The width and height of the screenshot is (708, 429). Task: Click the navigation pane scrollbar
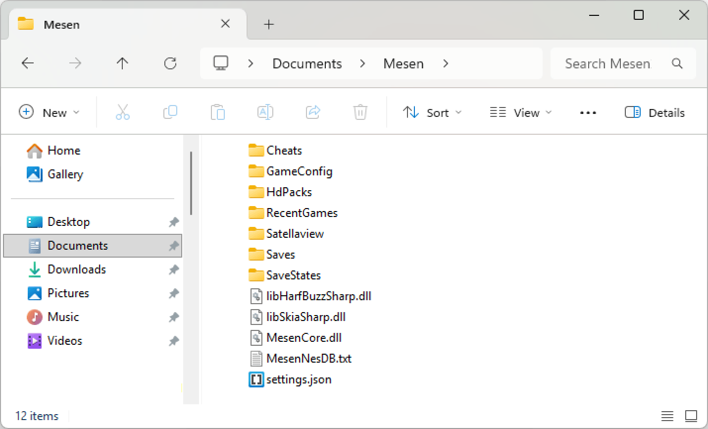coord(191,183)
